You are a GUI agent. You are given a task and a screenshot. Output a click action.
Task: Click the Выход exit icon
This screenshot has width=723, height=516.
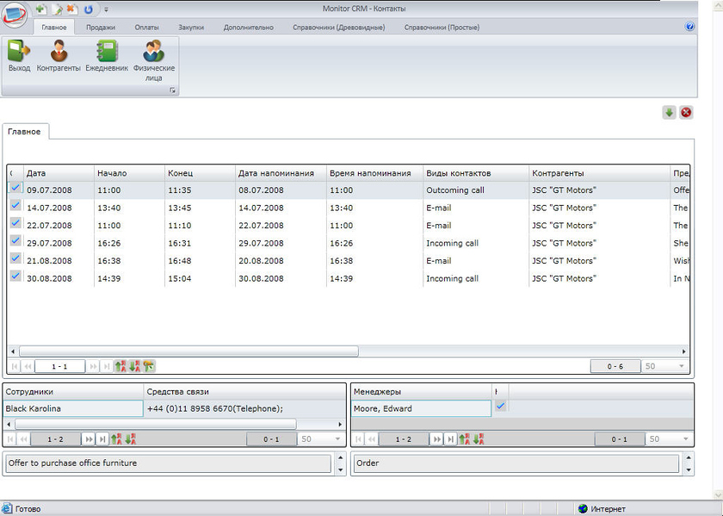[x=19, y=56]
